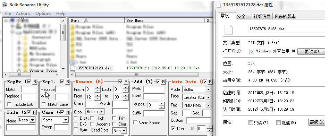Tick the D/S checkbox
Image resolution: width=329 pixels, height=137 pixels.
tap(76, 124)
